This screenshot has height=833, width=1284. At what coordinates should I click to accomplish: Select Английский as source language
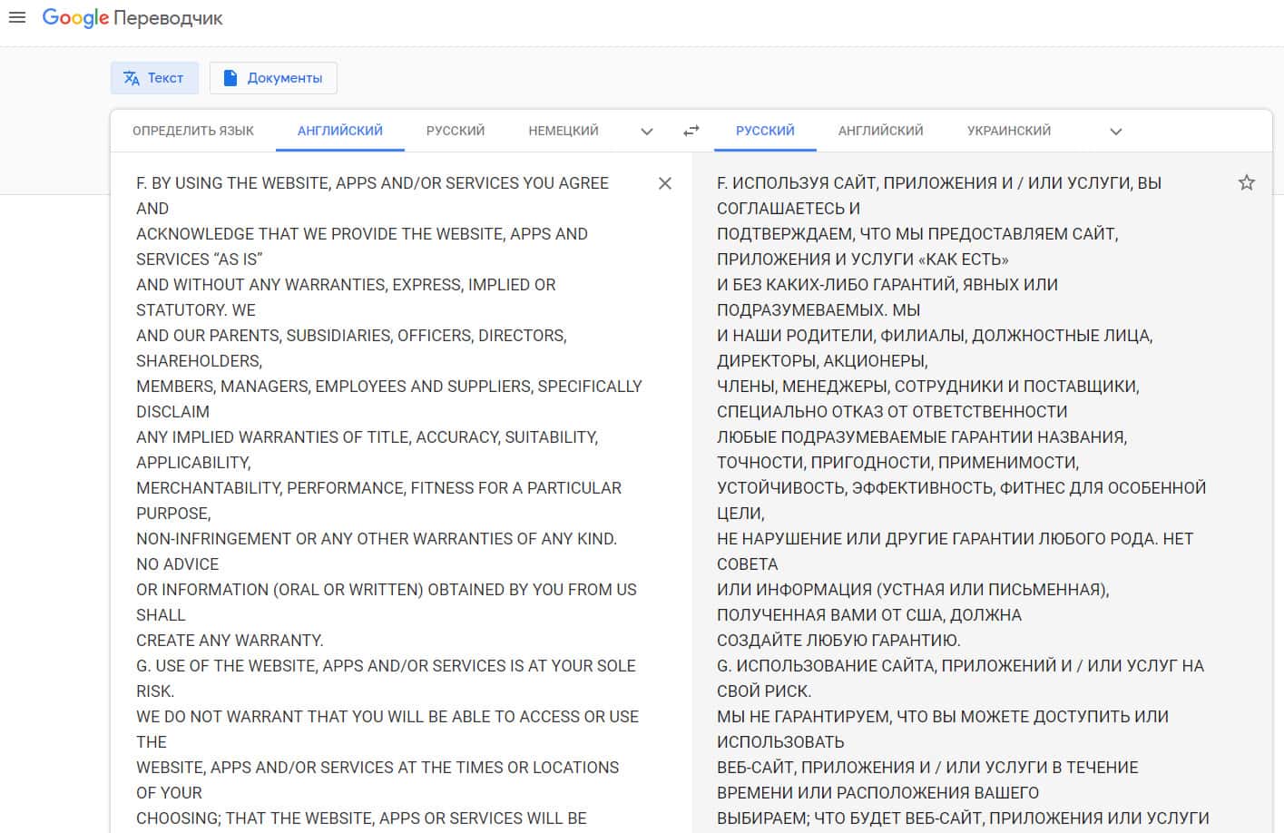coord(340,131)
